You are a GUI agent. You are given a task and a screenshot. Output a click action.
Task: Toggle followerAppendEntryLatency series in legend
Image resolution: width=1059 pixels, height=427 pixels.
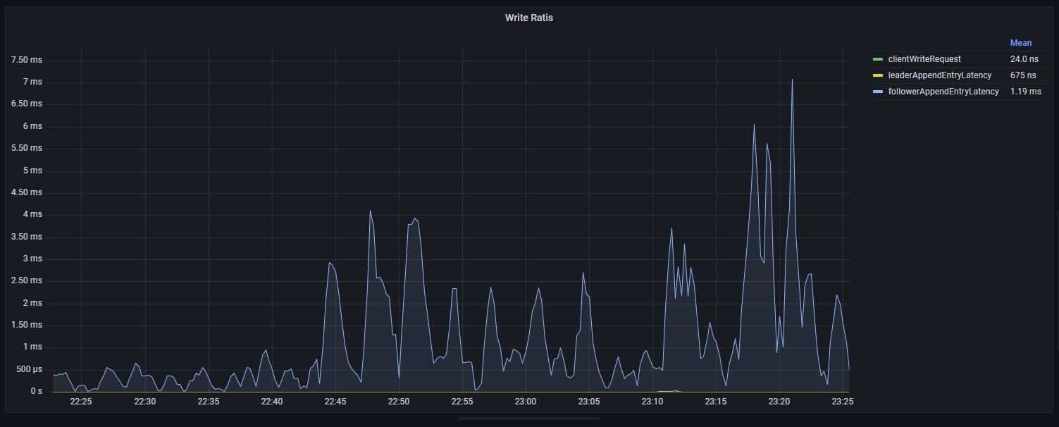[943, 92]
